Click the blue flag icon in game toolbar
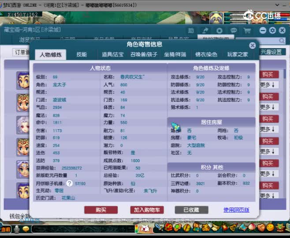Image resolution: width=290 pixels, height=238 pixels. point(243,227)
